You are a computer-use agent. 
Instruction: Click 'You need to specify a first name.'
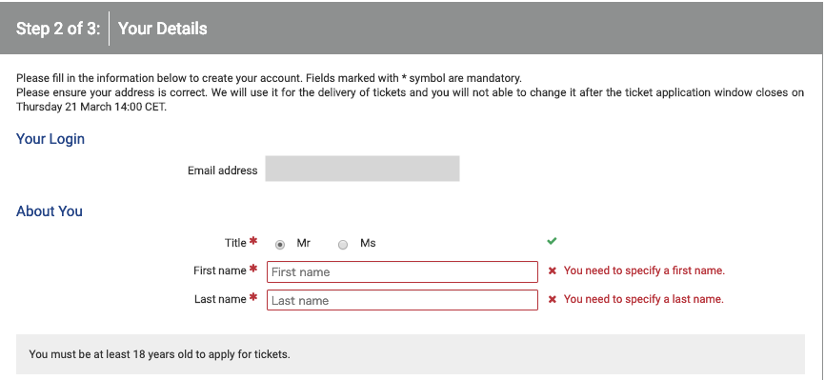coord(645,271)
